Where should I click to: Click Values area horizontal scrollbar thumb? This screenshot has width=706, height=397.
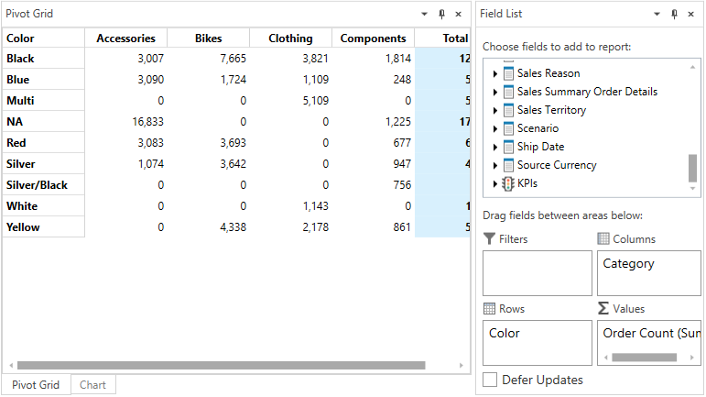(645, 358)
